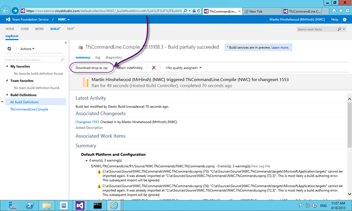
Task: Click the browser address bar URL
Action: (x=104, y=11)
